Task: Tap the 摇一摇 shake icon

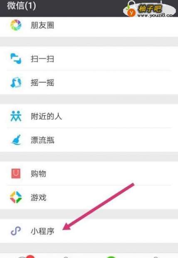Action: [16, 82]
